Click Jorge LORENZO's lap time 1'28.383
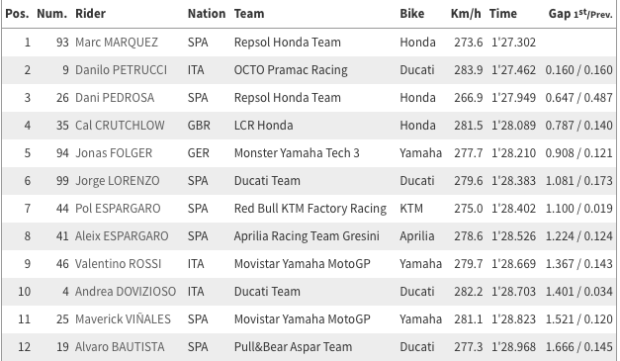Screen dimensions: 620x361 click(x=513, y=181)
